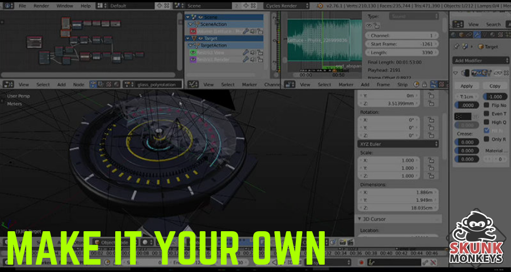Viewport: 511px width, 272px height.
Task: Click the lock icon for Rotation X
Action: coord(431,120)
